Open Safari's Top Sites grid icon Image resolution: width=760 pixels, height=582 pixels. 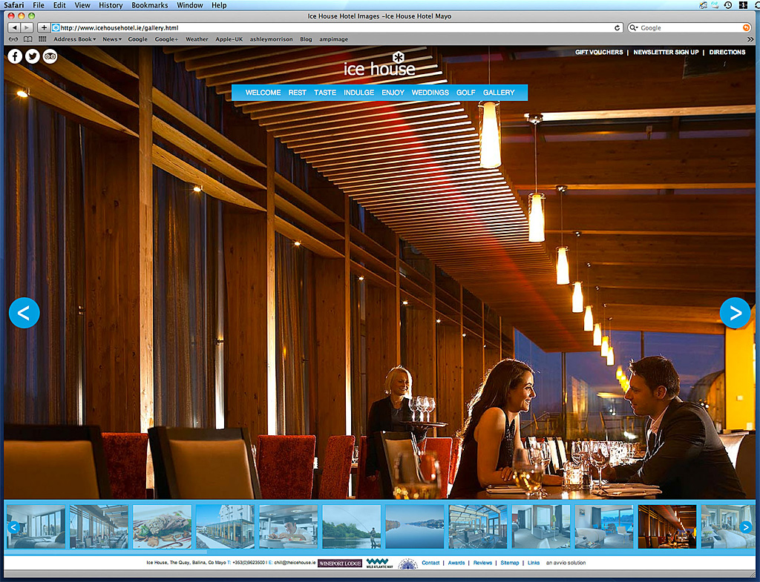[x=42, y=39]
